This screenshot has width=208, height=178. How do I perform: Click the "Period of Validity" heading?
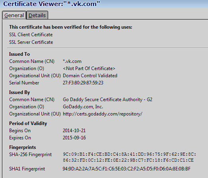[28, 123]
